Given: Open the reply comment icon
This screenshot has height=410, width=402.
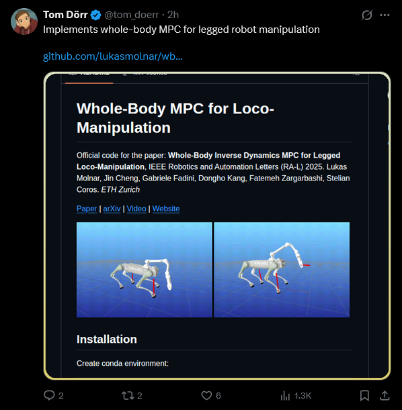Looking at the screenshot, I should click(49, 395).
